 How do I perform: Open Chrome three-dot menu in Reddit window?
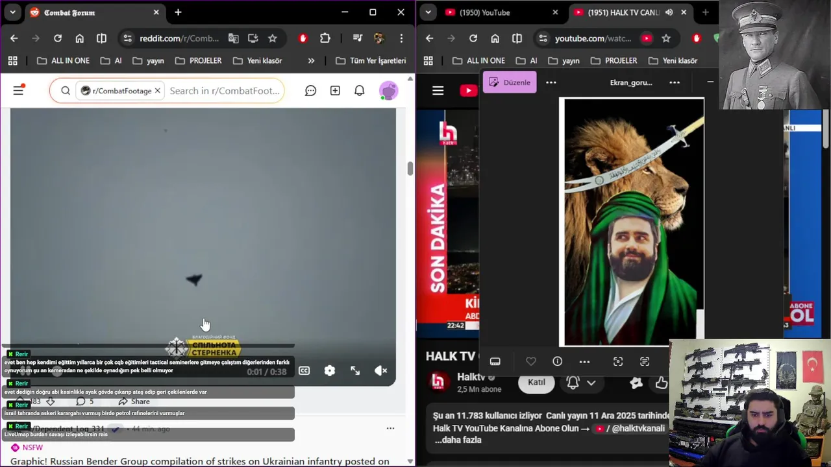[x=401, y=38]
